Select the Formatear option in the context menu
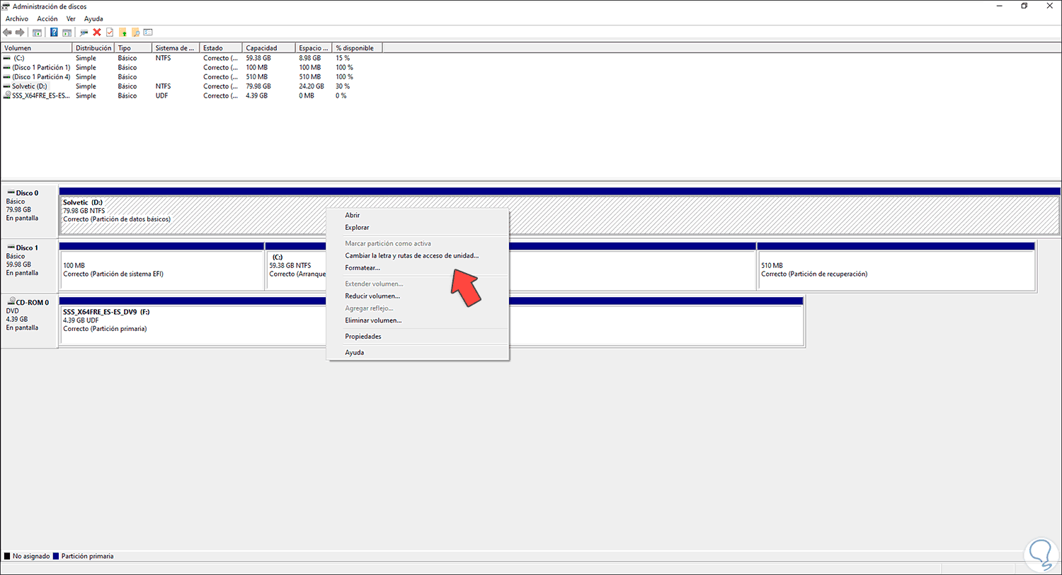Screen dimensions: 1062x575 [362, 267]
